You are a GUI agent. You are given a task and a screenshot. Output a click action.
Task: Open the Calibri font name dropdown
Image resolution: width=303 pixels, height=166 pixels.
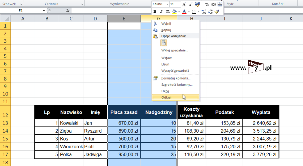coord(167,4)
